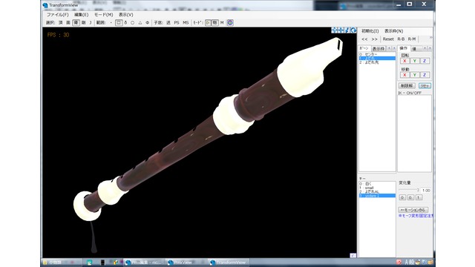The height and width of the screenshot is (267, 475).
Task: Click the lightning bolt viewport icon
Action: tap(347, 30)
